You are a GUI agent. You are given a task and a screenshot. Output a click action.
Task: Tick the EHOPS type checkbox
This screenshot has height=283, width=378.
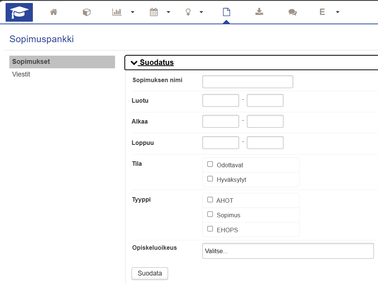(210, 229)
